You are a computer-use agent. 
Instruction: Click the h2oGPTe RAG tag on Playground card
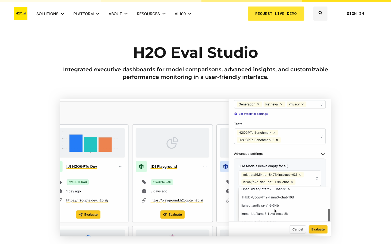click(162, 182)
